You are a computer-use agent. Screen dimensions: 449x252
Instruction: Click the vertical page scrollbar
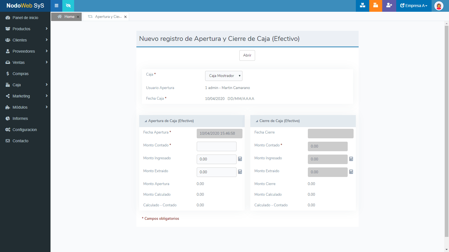click(x=446, y=132)
